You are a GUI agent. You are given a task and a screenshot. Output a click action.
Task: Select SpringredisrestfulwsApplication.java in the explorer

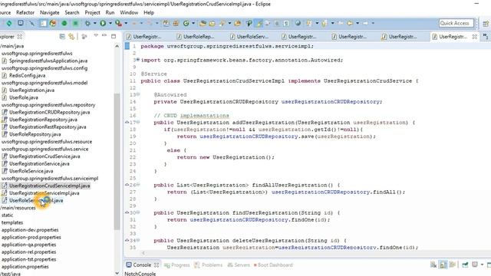click(48, 61)
